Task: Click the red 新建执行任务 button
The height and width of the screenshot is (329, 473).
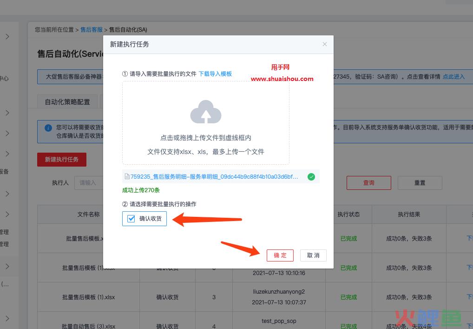Action: [x=62, y=160]
